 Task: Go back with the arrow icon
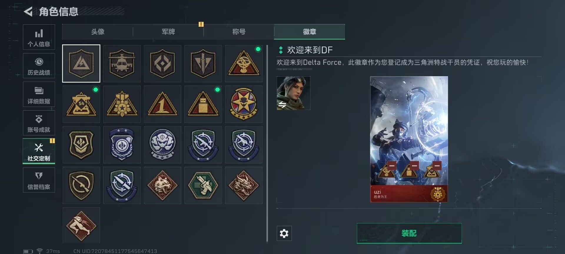28,12
